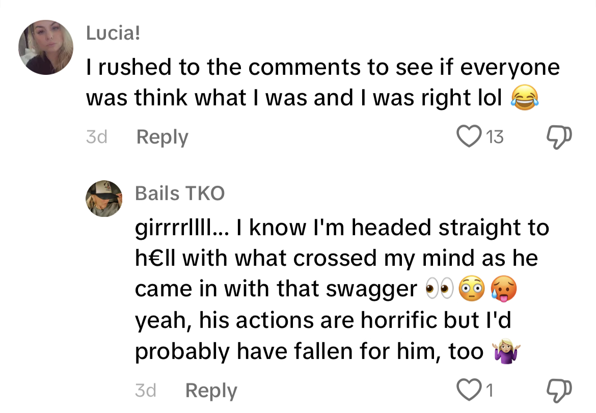This screenshot has width=596, height=413.
Task: Visit the Lucia! username profile
Action: [113, 34]
